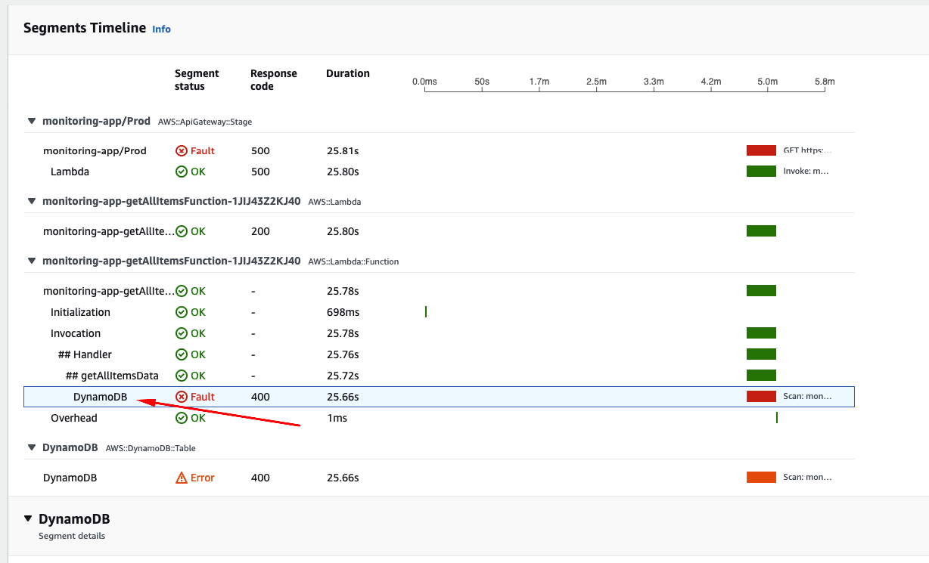Select the ## Handler subsegment row
This screenshot has width=929, height=563.
(439, 354)
